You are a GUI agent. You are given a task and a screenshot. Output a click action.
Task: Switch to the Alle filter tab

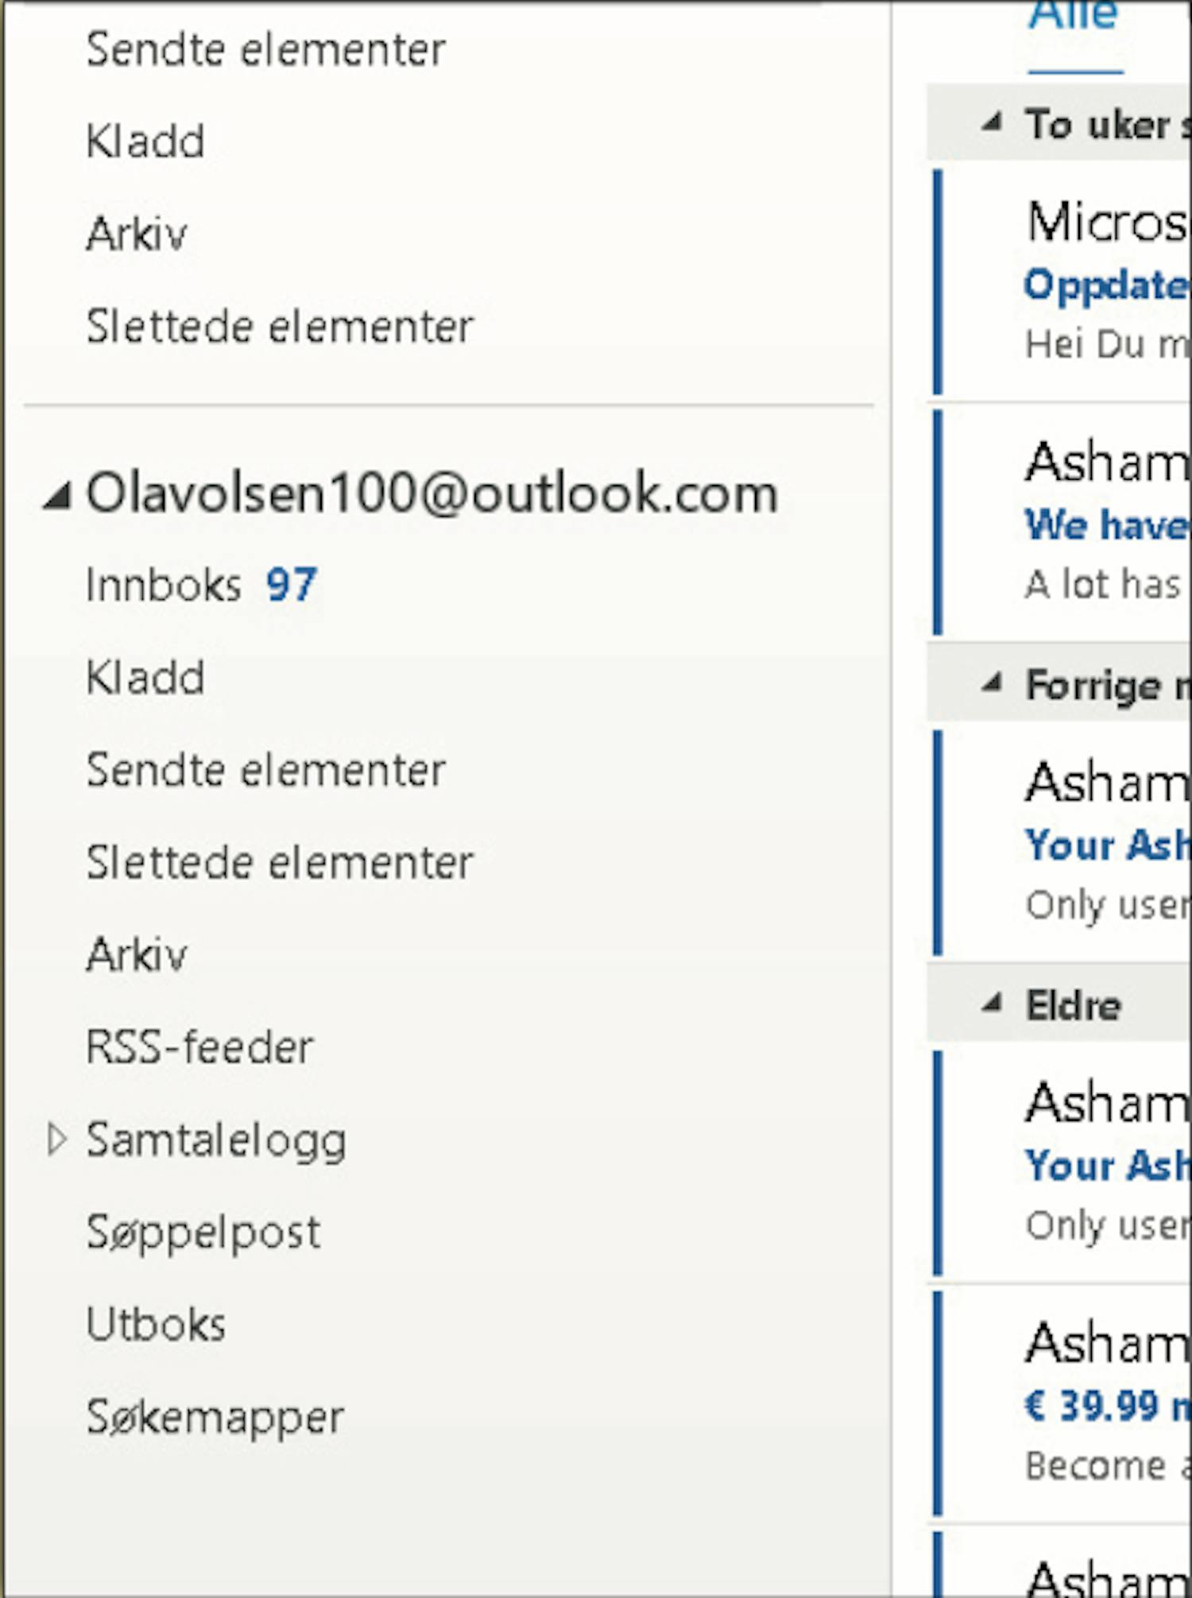(1074, 16)
